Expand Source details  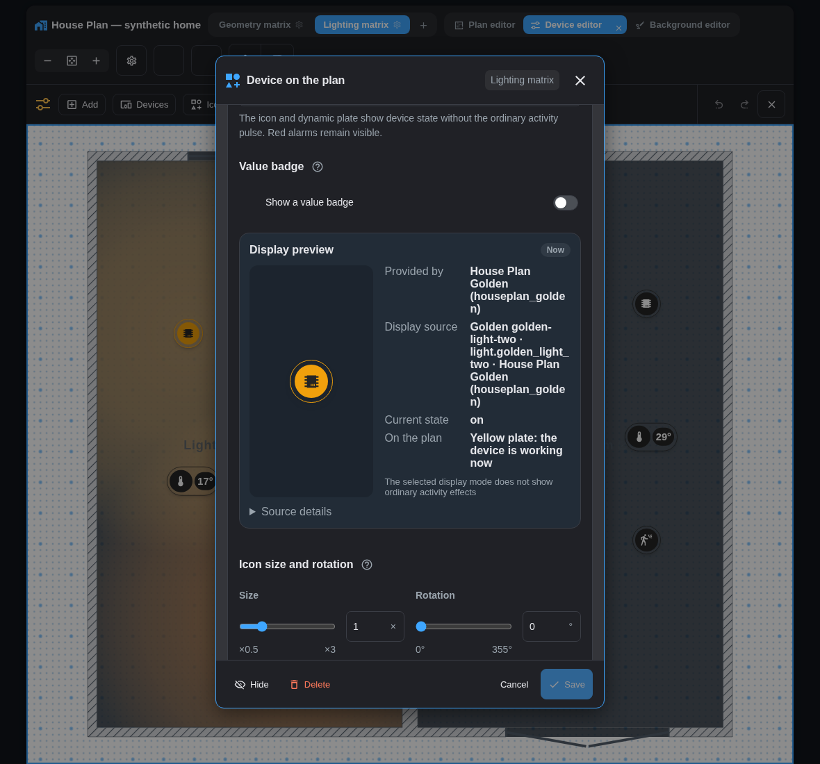point(290,512)
